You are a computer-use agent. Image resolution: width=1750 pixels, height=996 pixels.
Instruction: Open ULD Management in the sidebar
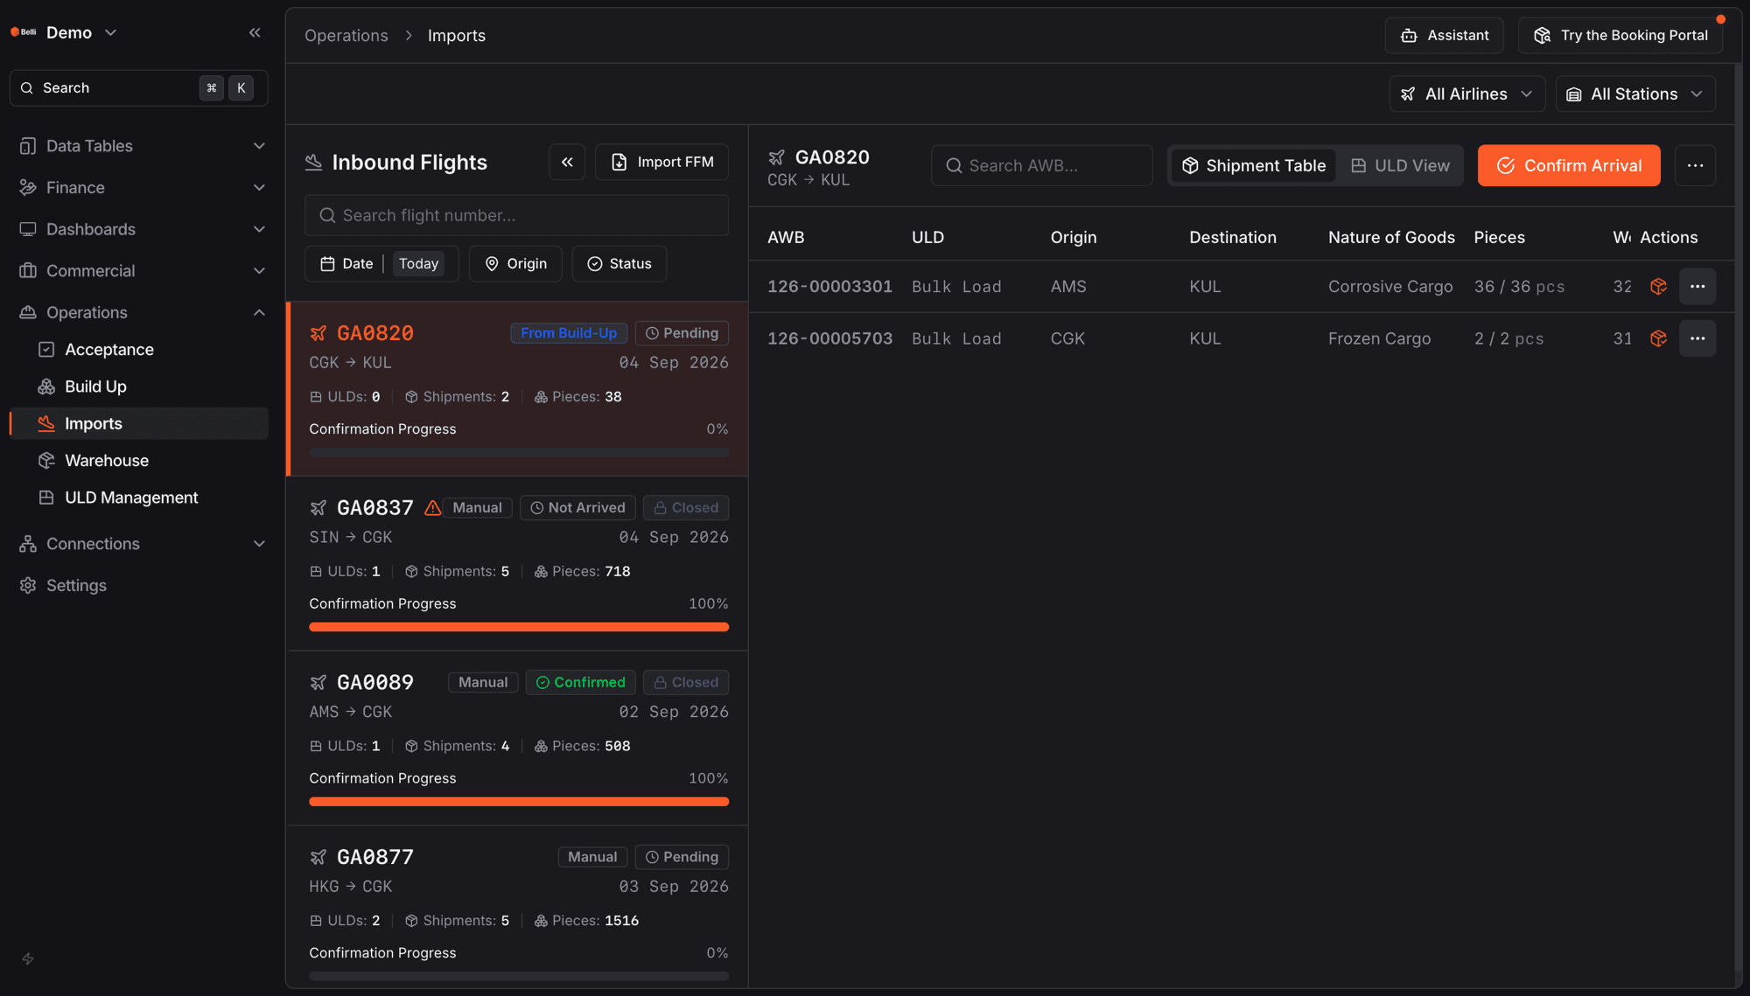click(139, 498)
